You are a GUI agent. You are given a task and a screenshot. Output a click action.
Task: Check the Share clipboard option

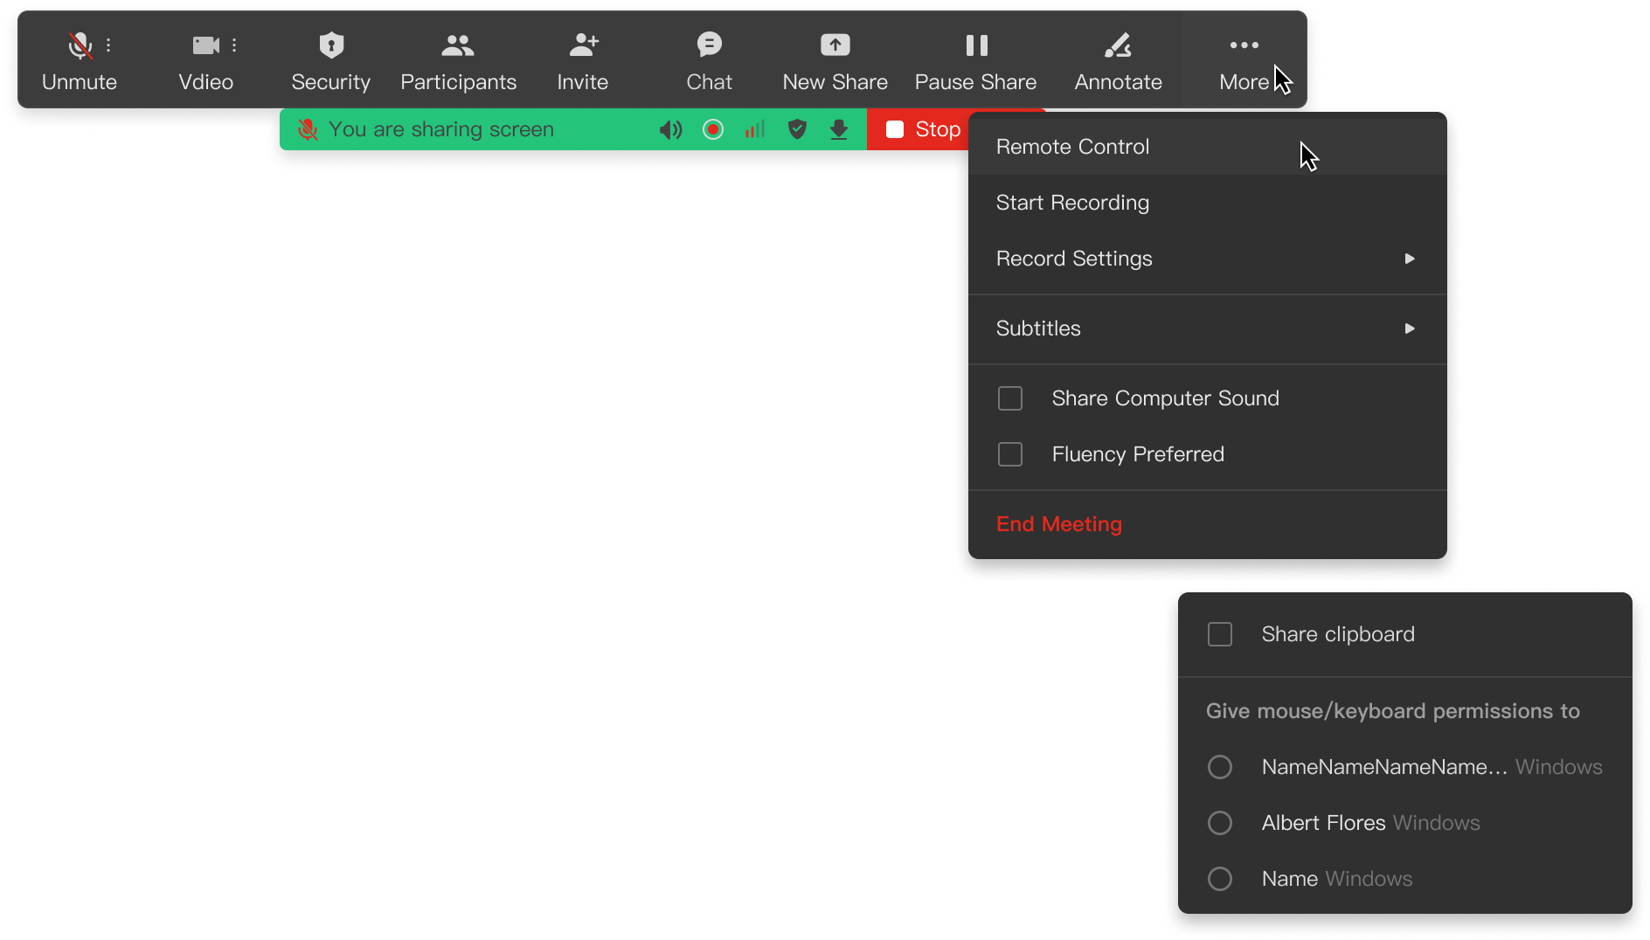(1220, 634)
